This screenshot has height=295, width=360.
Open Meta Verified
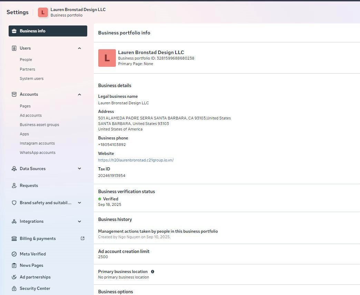33,254
